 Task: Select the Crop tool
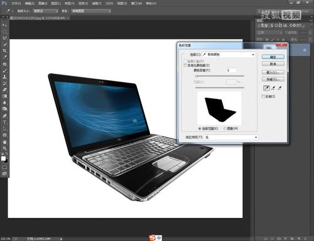4,51
